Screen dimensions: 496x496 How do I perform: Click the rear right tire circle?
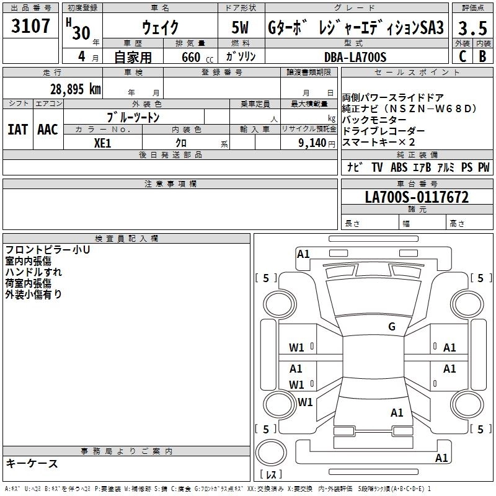tap(467, 405)
